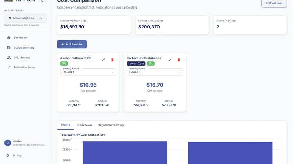Click the Lowest Cost badge on Harborview
293x164 pixels.
[x=136, y=64]
